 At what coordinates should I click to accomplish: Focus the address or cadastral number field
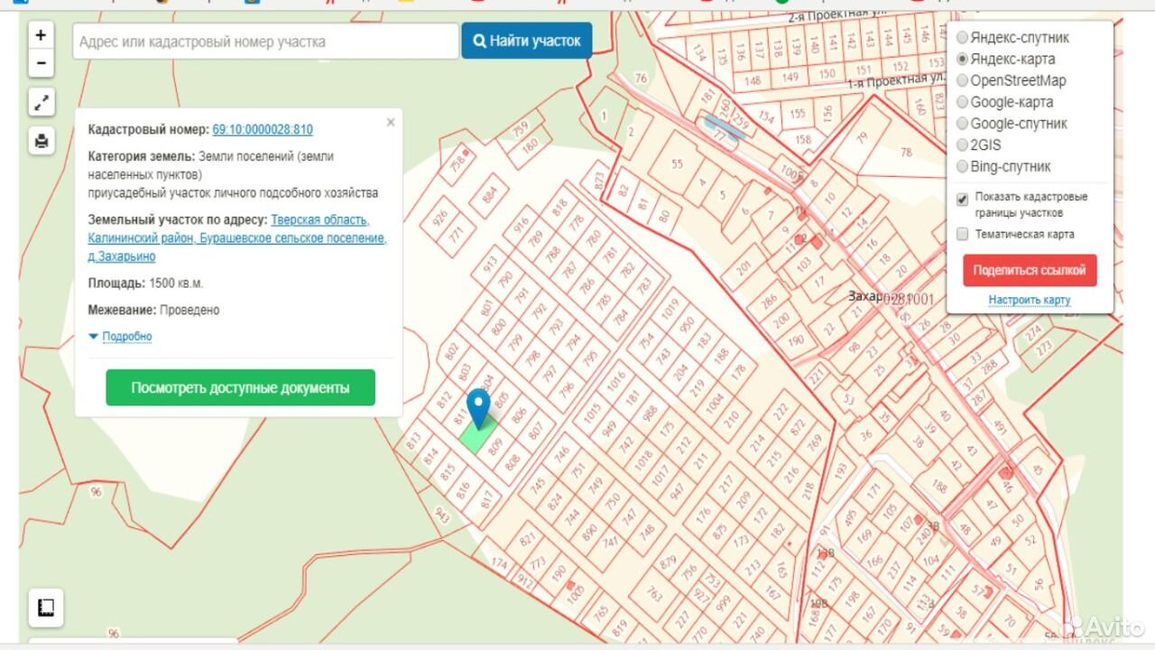coord(265,42)
